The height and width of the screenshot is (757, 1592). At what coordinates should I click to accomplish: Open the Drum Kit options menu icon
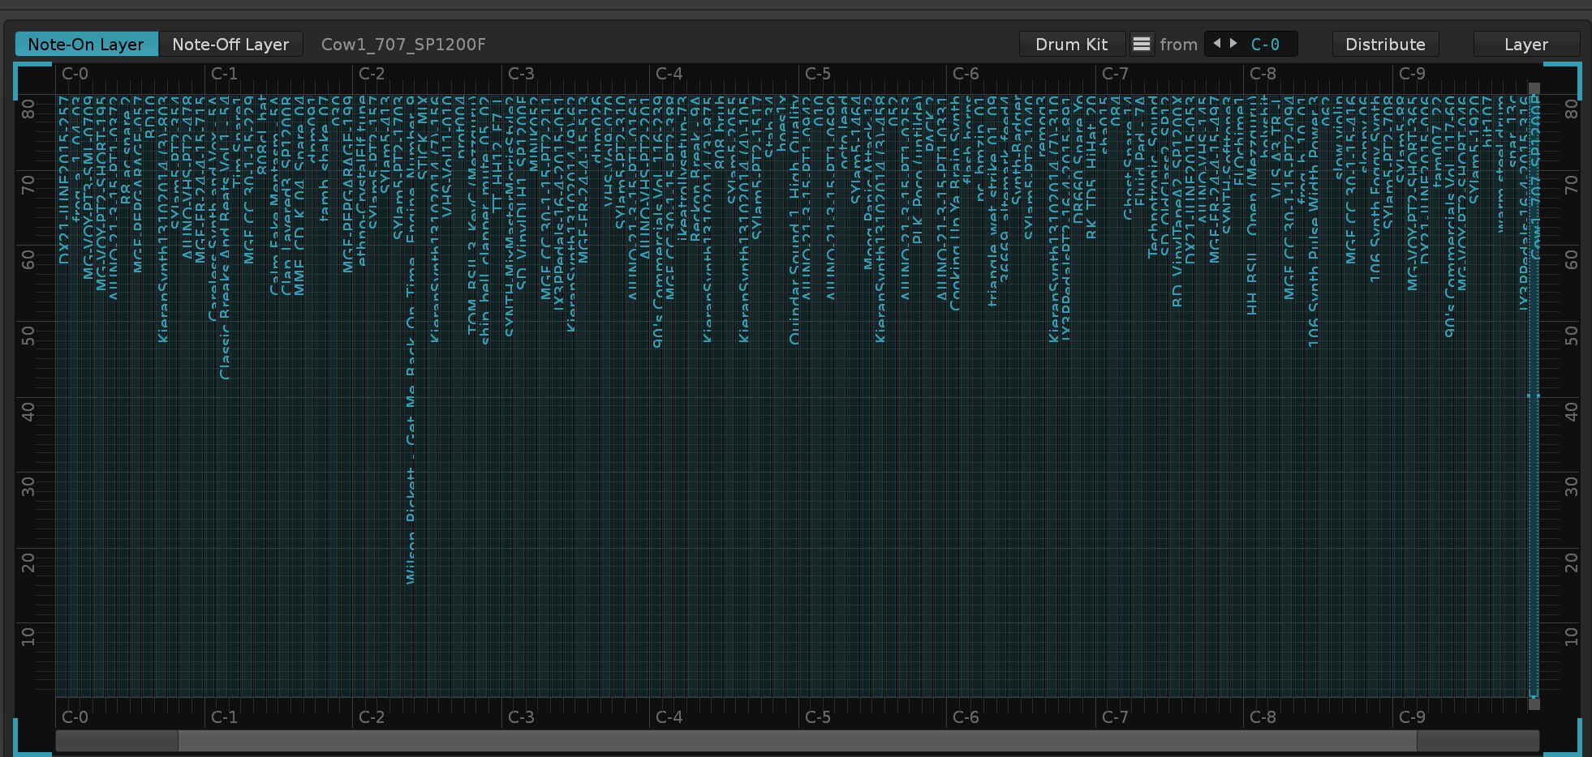point(1142,44)
